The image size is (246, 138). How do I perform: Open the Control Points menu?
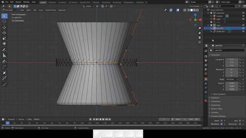click(x=50, y=10)
